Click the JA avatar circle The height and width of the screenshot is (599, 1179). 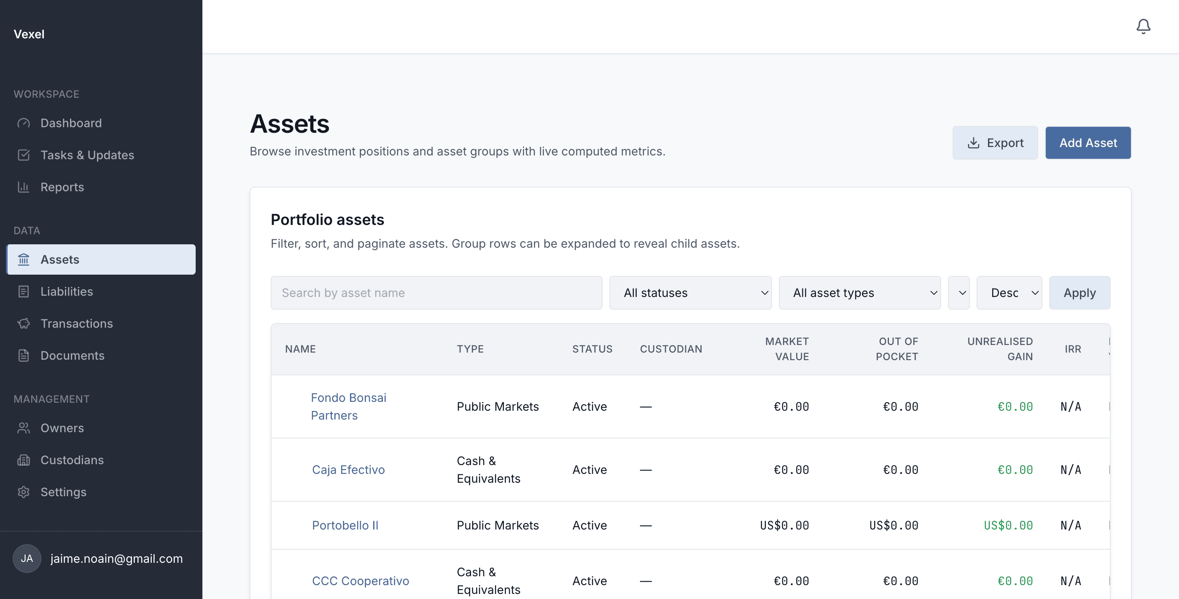tap(27, 558)
